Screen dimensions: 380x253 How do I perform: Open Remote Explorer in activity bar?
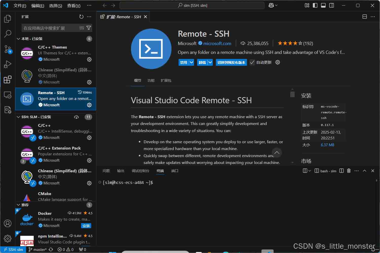click(8, 95)
